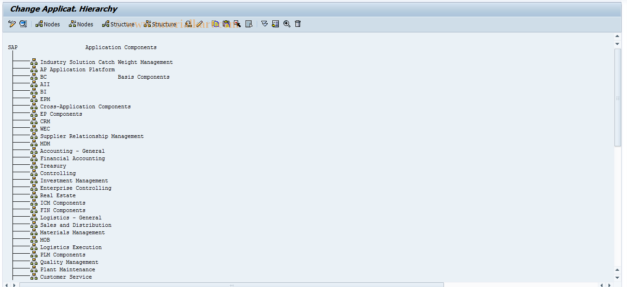
Task: Click node icon beside CRM
Action: [34, 121]
